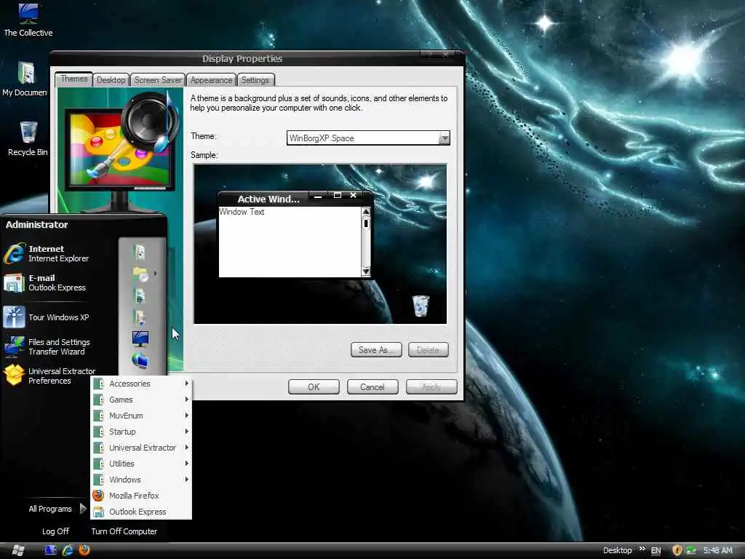
Task: Launch Internet Explorer from the Start menu
Action: [47, 253]
